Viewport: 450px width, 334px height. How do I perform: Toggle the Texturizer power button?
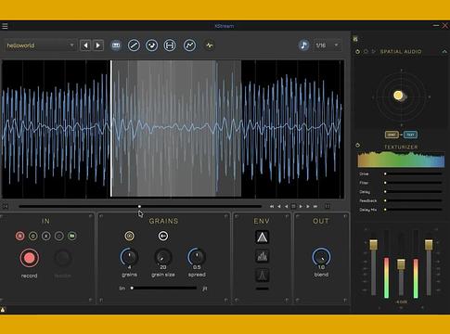[357, 145]
